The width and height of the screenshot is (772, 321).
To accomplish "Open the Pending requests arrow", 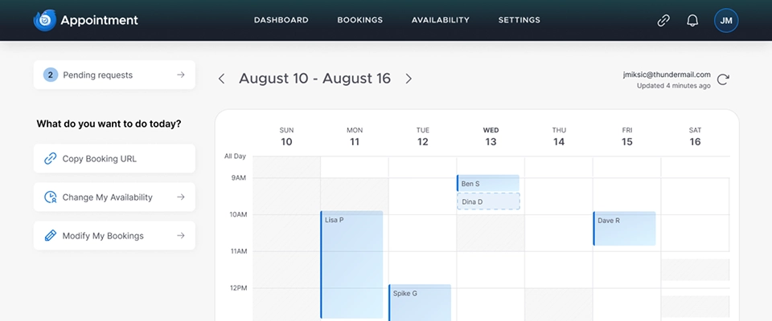I will pos(181,75).
